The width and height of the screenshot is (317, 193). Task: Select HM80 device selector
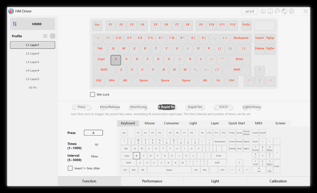tap(33, 24)
